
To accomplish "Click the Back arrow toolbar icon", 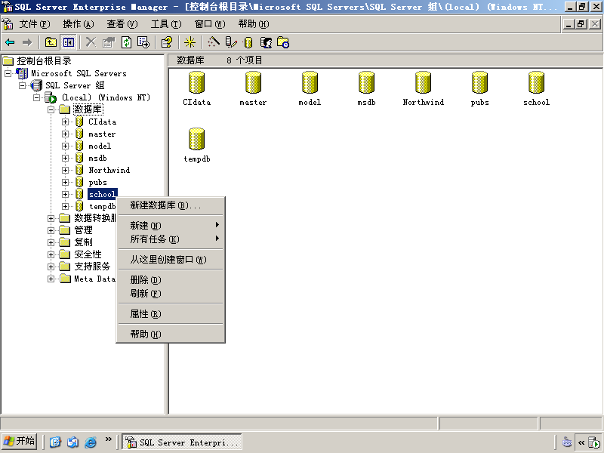I will click(x=10, y=42).
